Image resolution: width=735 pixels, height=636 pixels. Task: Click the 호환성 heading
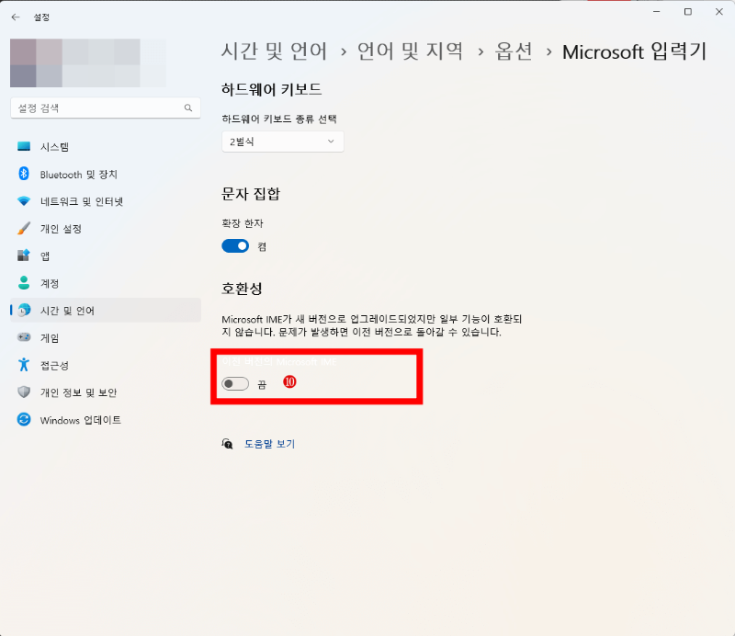pyautogui.click(x=242, y=288)
